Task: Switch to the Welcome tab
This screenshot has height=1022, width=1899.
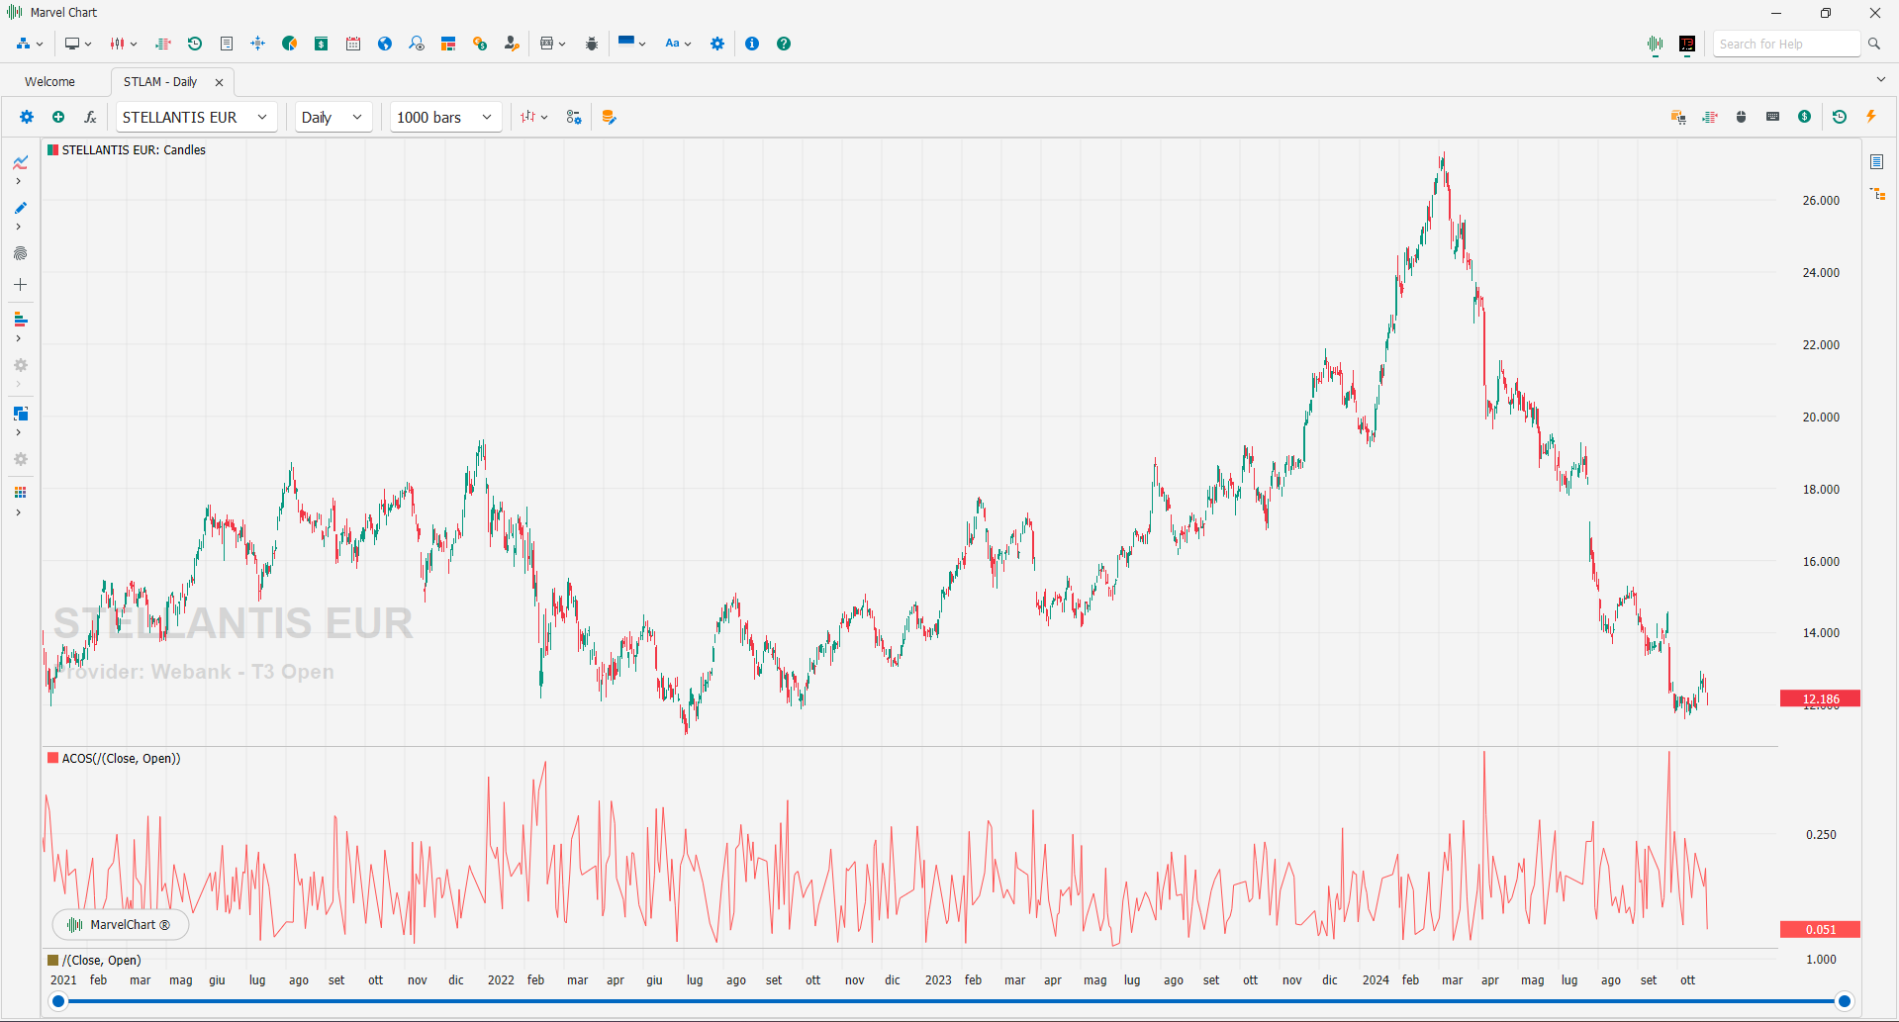Action: coord(50,82)
